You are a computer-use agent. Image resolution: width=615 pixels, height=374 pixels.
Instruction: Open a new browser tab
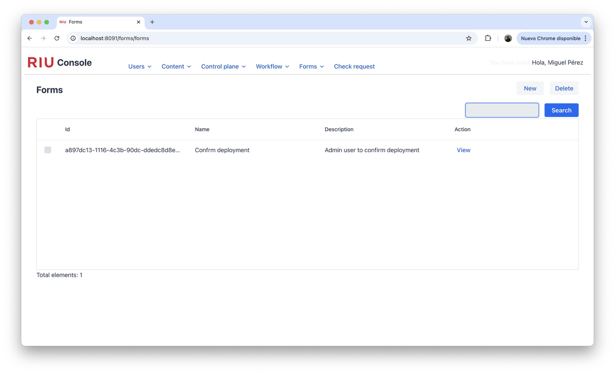[x=152, y=22]
